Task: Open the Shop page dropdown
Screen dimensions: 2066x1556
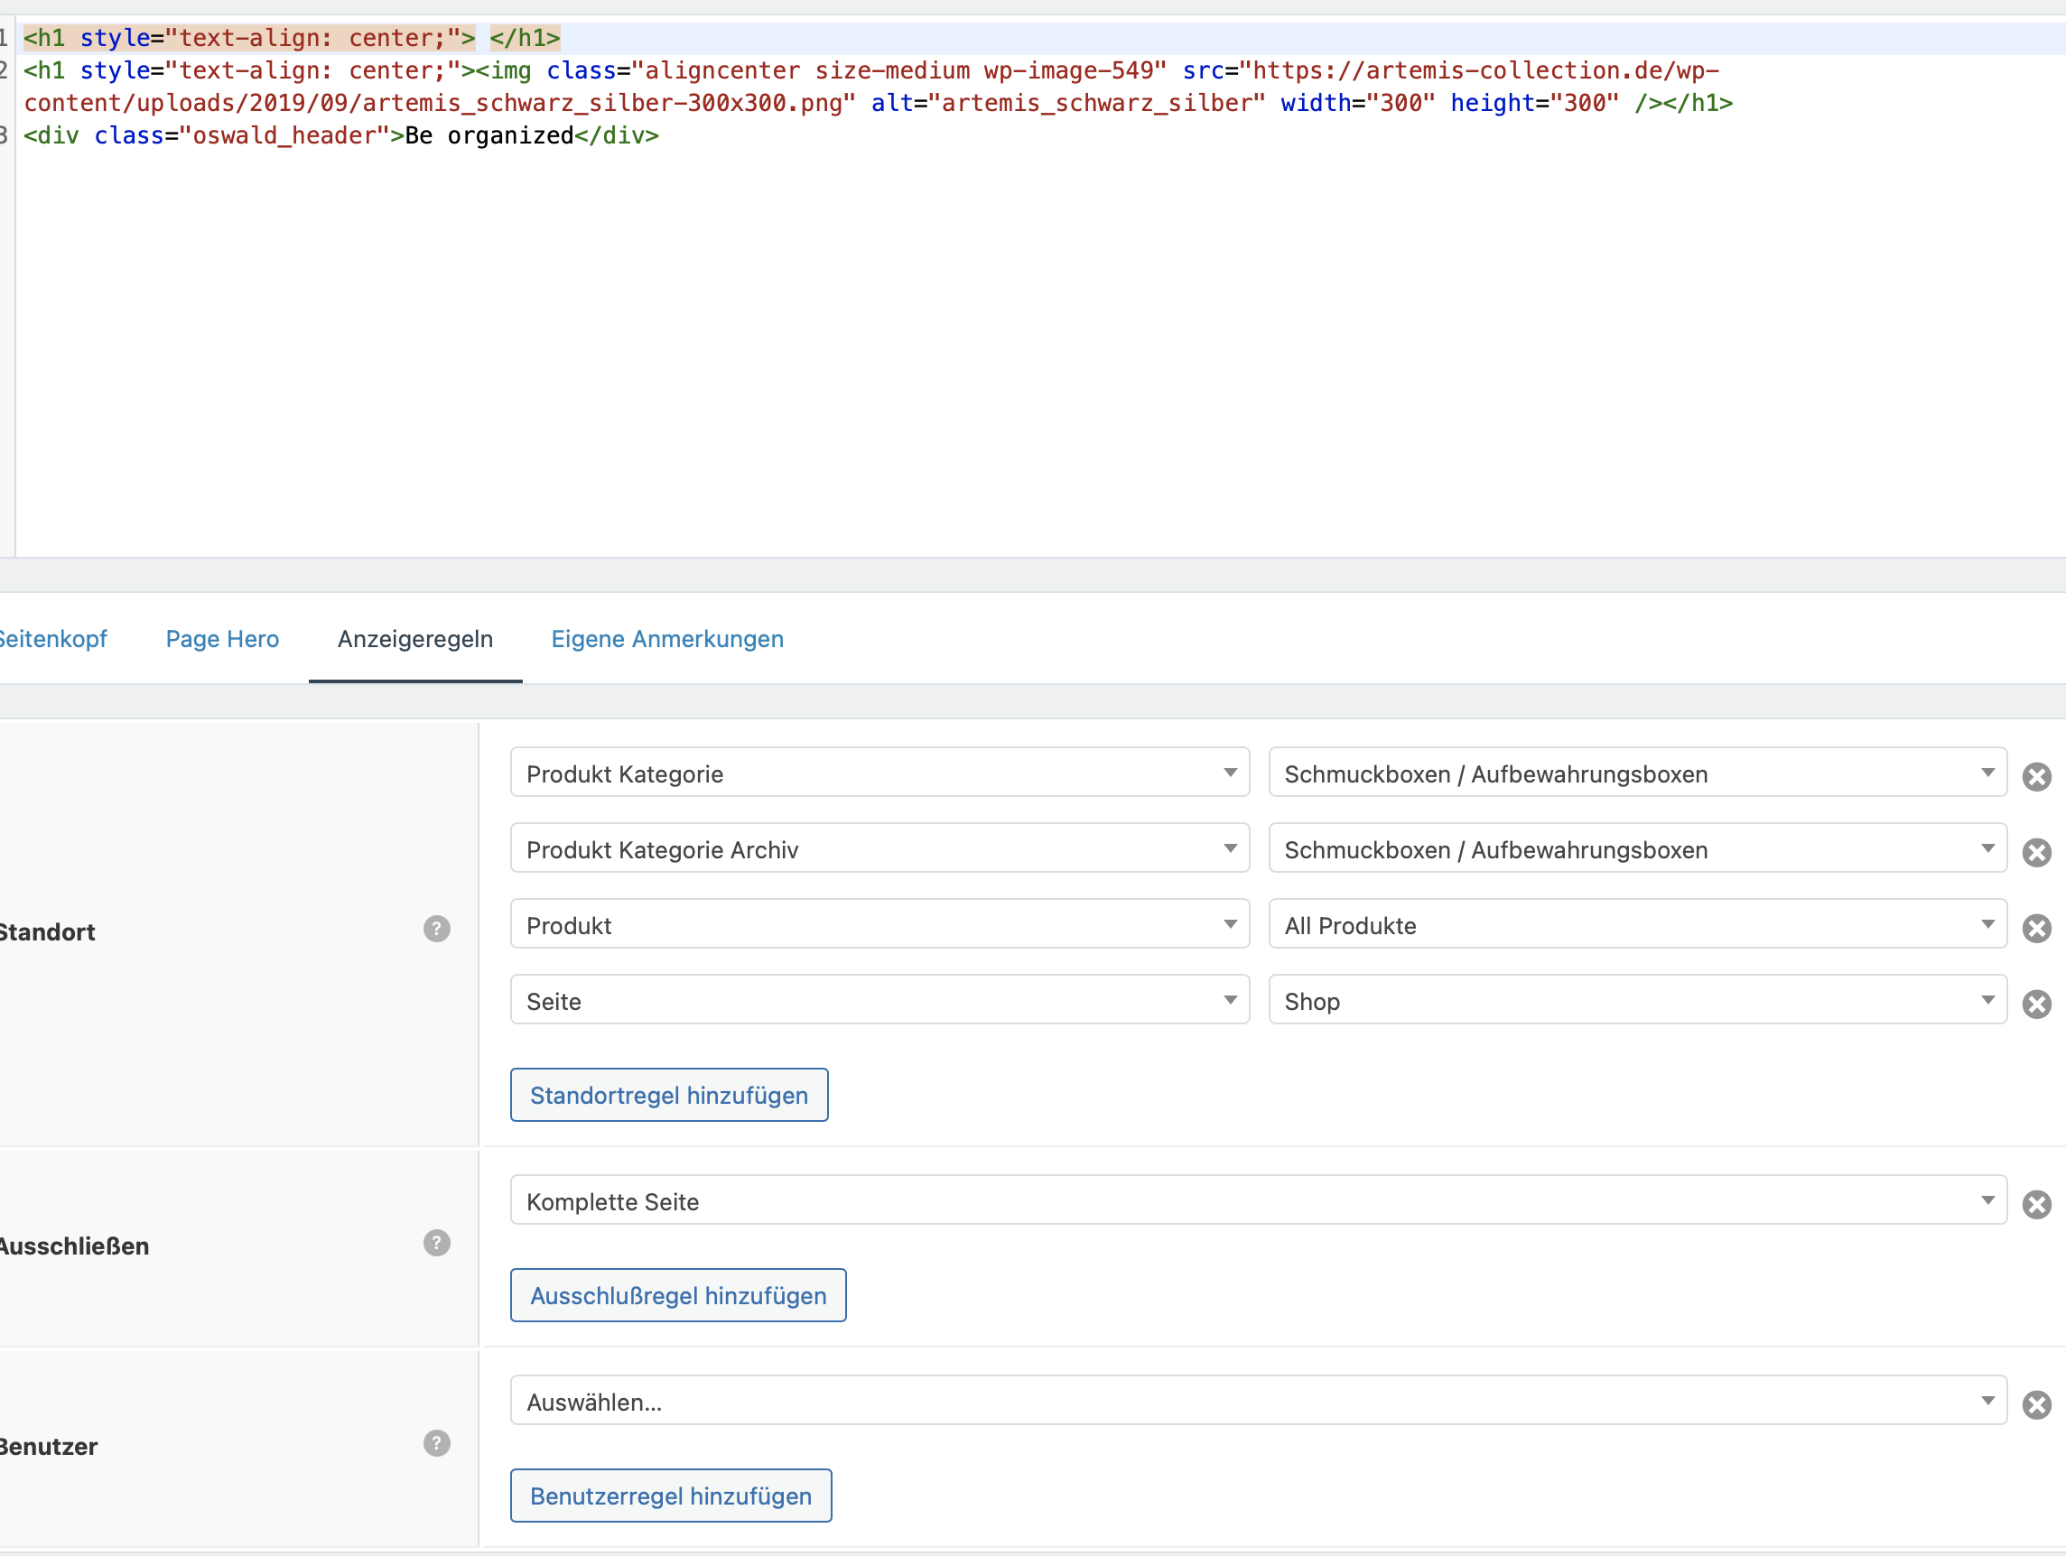Action: pos(1637,1000)
